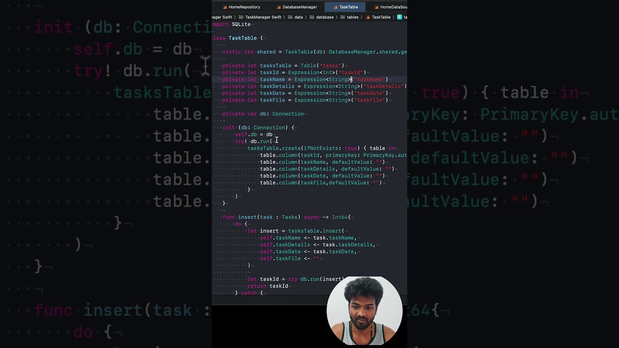This screenshot has width=619, height=348.
Task: Click the class TaskTable declaration
Action: click(237, 38)
